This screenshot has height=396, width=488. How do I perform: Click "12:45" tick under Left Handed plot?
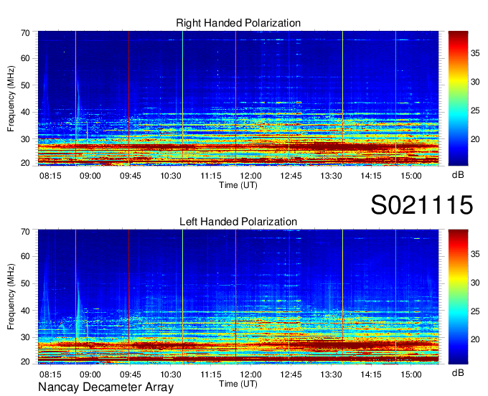(x=291, y=374)
